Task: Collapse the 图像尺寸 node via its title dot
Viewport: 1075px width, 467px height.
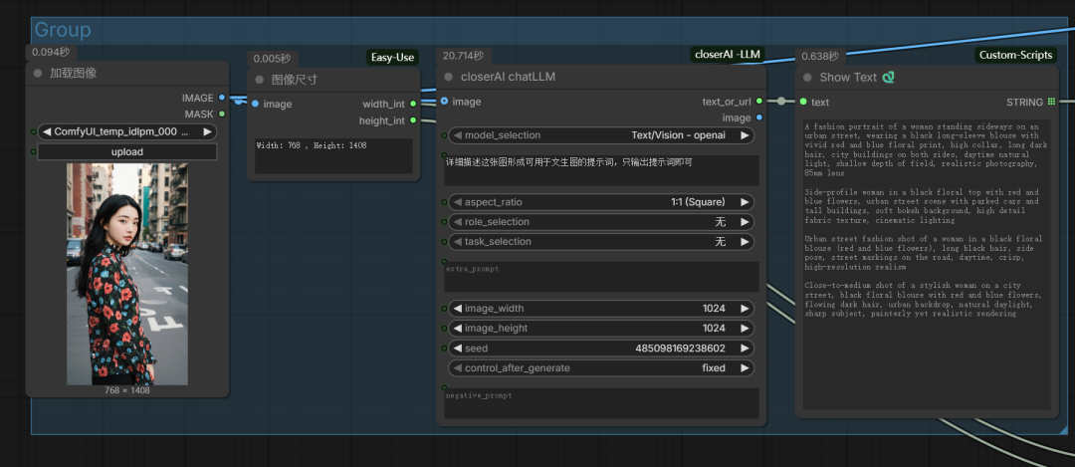Action: point(259,80)
